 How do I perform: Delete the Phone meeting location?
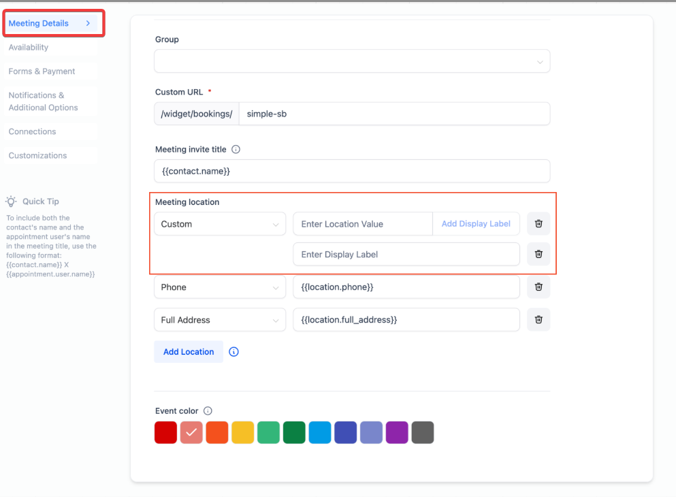pos(538,287)
